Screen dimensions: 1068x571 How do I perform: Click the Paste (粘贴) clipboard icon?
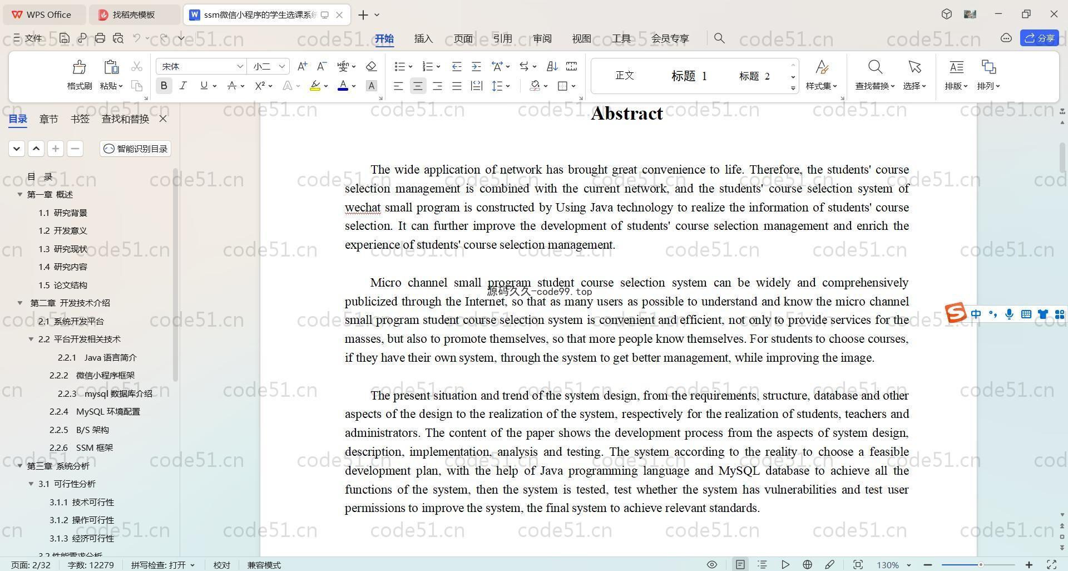[111, 67]
